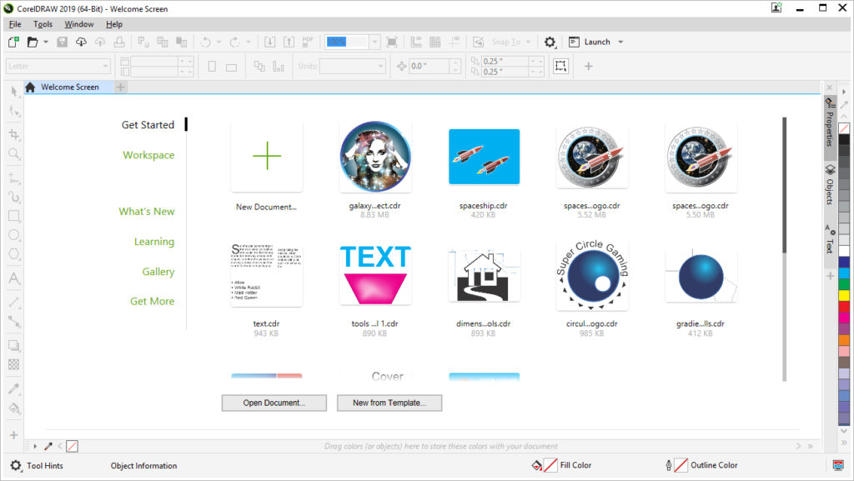Select the Pick tool
The width and height of the screenshot is (854, 481).
[13, 92]
